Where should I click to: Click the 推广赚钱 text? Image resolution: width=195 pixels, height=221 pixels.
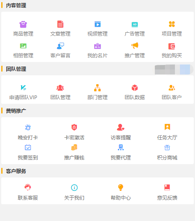(74, 157)
